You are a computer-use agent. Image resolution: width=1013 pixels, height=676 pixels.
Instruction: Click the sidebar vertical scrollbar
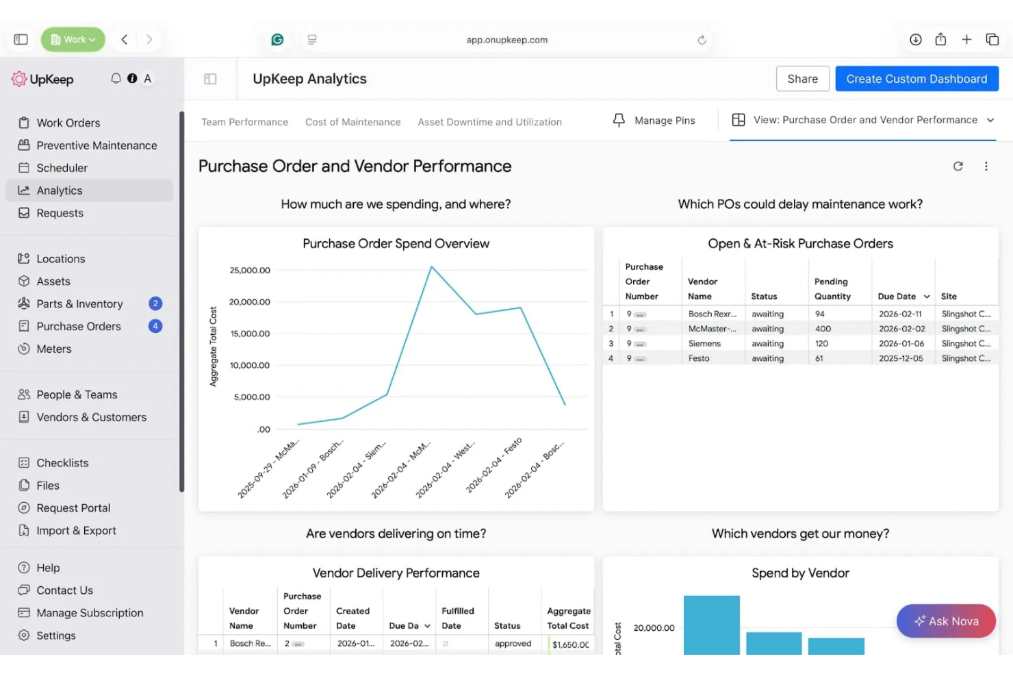pos(181,301)
